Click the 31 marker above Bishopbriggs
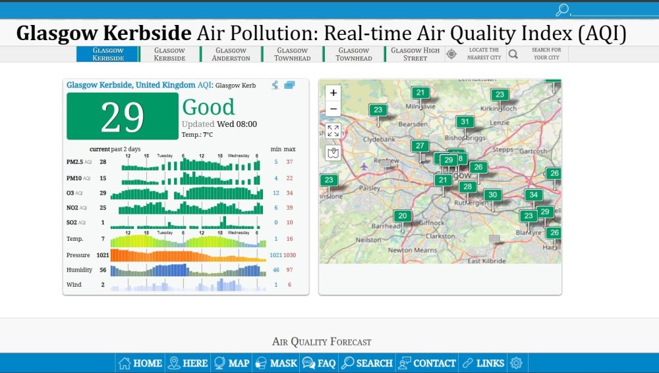Viewport: 659px width, 373px height. 465,122
